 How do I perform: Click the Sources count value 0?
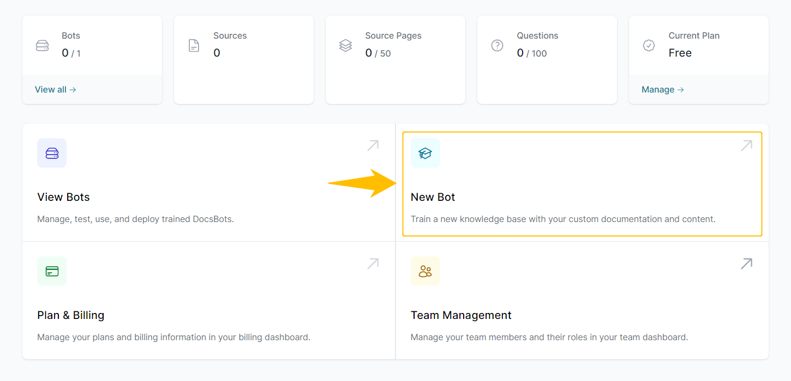pyautogui.click(x=217, y=53)
